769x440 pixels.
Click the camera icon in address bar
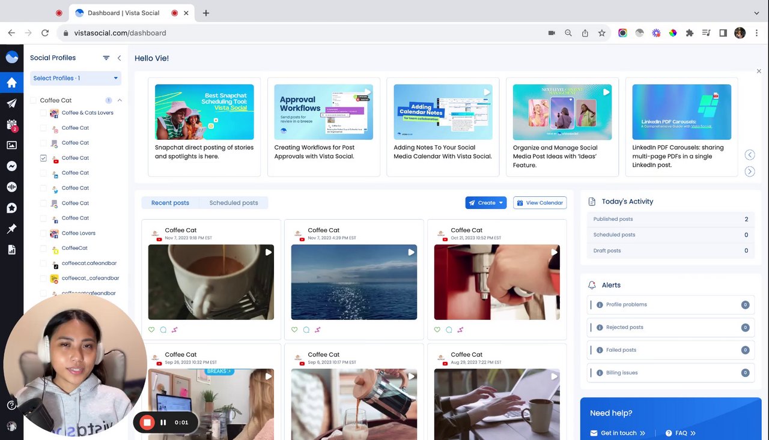point(552,33)
